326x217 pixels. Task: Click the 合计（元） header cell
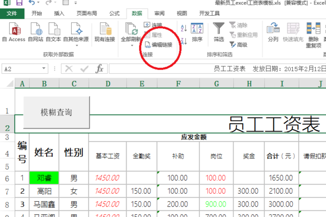pyautogui.click(x=281, y=156)
